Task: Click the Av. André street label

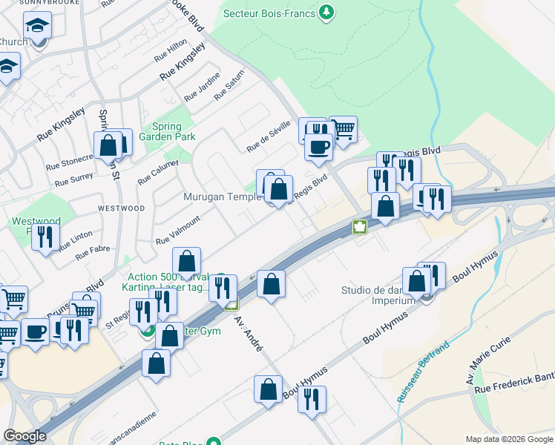Action: [x=249, y=334]
